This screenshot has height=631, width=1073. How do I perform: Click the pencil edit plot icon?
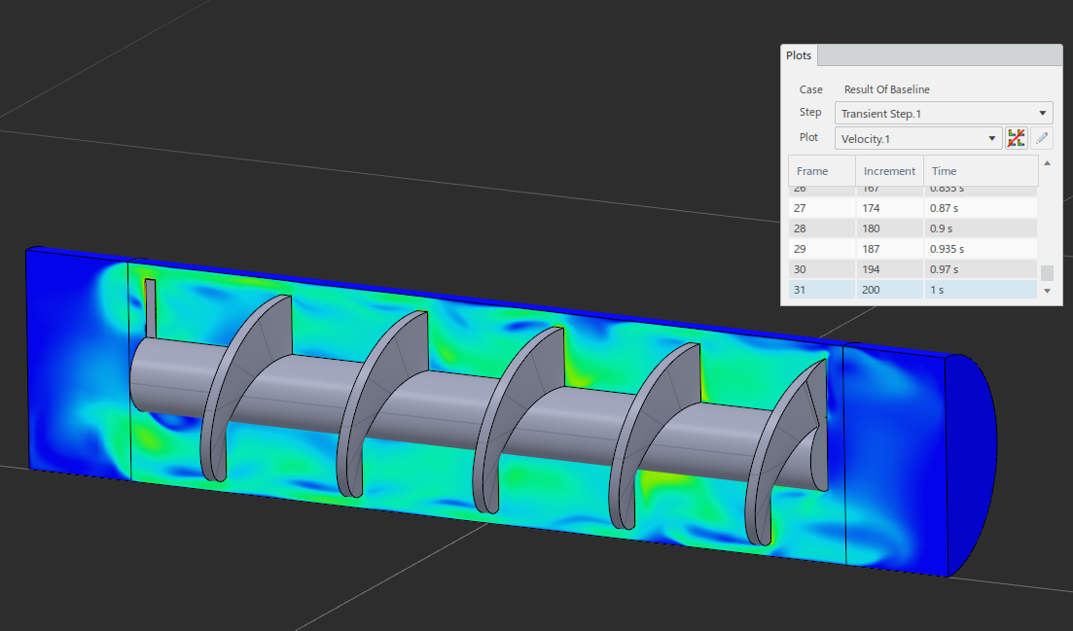[x=1042, y=138]
